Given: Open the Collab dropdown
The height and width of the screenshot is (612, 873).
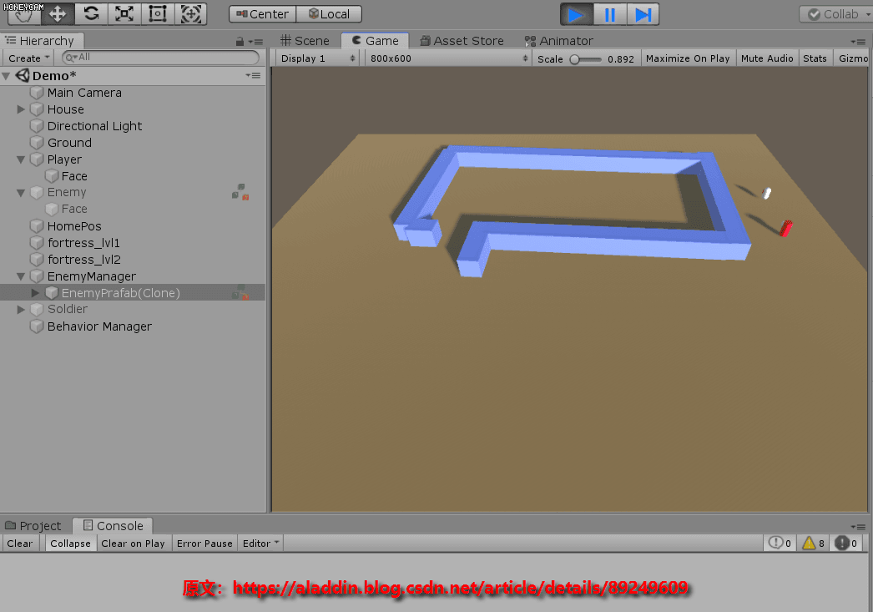Looking at the screenshot, I should pyautogui.click(x=836, y=14).
